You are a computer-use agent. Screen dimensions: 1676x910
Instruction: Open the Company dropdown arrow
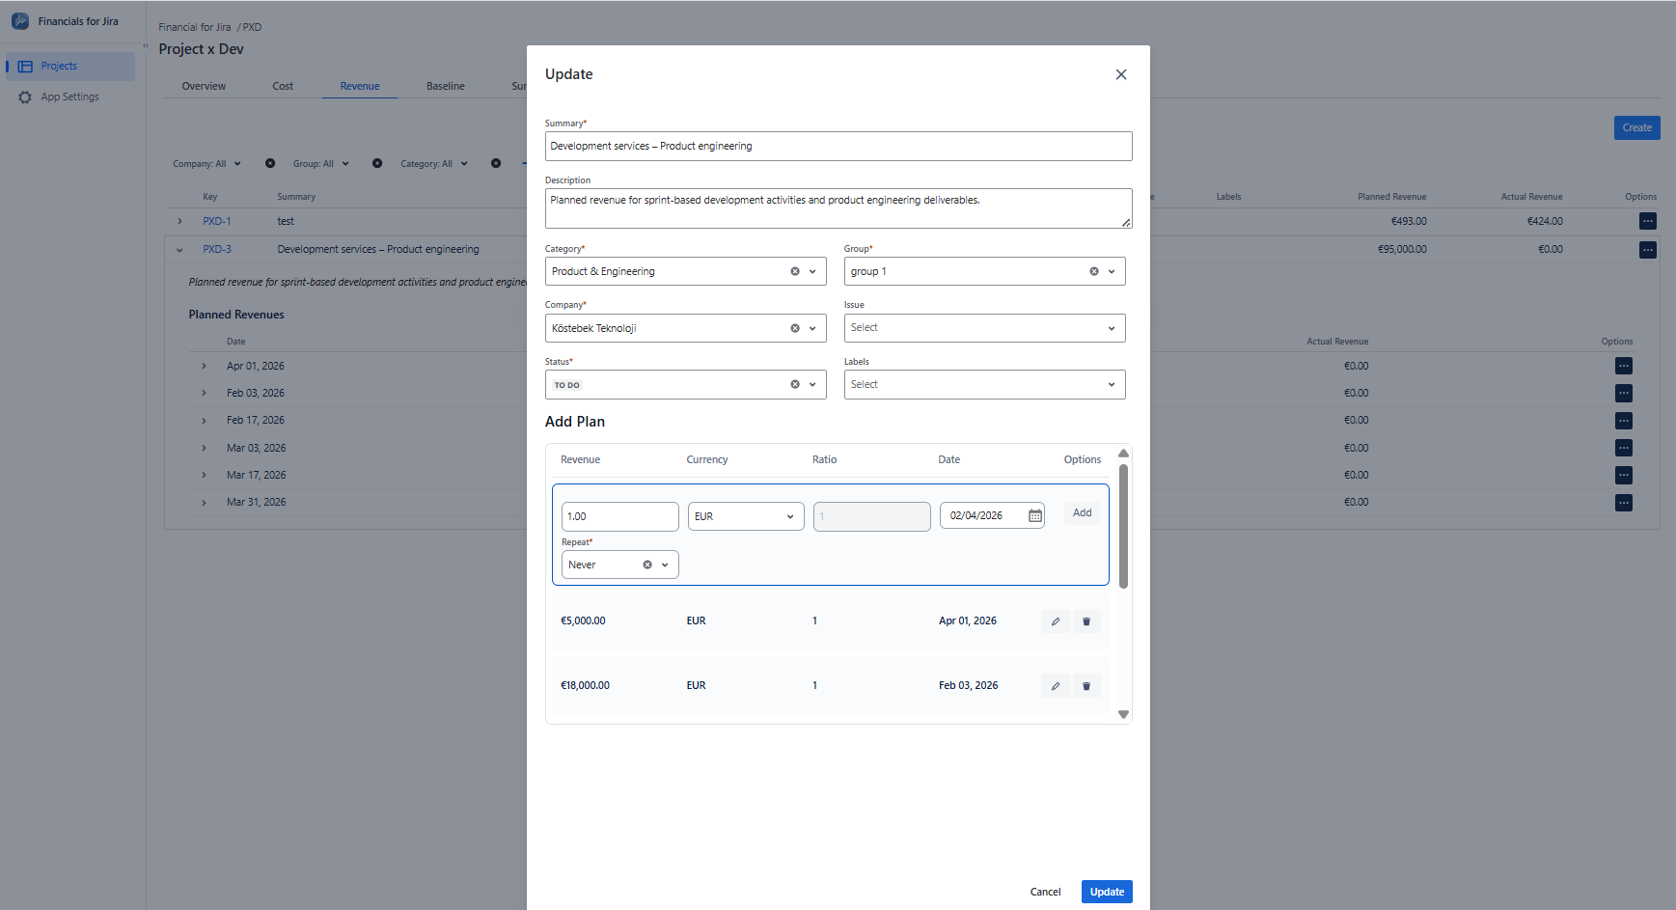[x=812, y=329]
